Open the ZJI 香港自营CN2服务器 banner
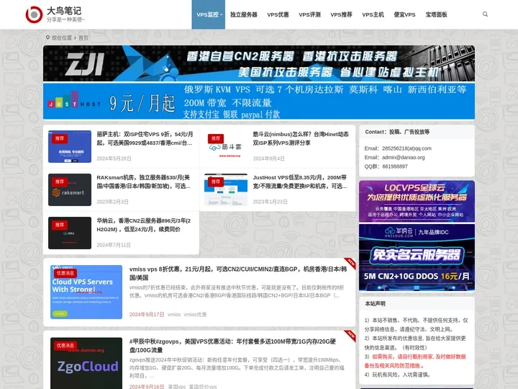 [259, 63]
